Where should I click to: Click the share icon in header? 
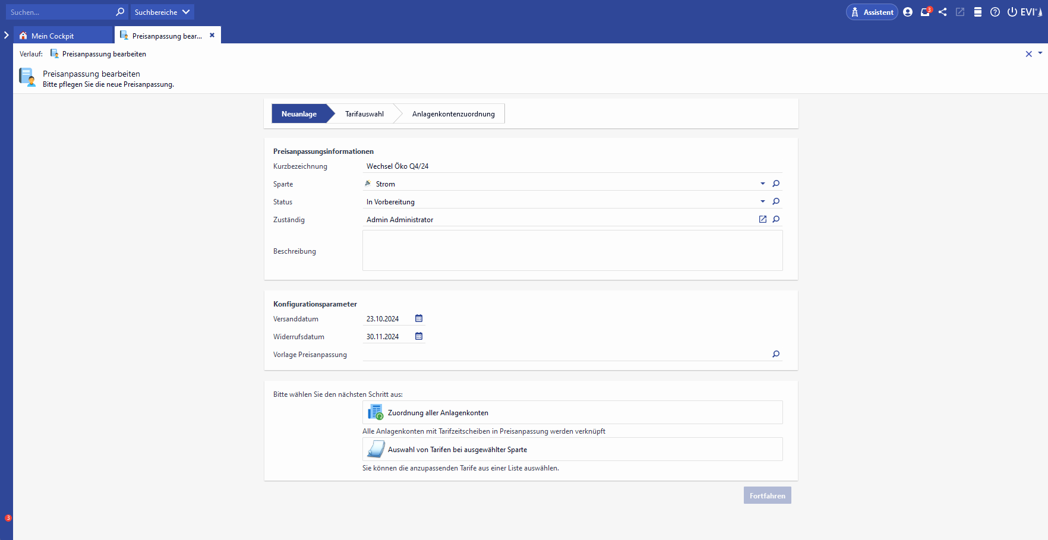click(943, 12)
